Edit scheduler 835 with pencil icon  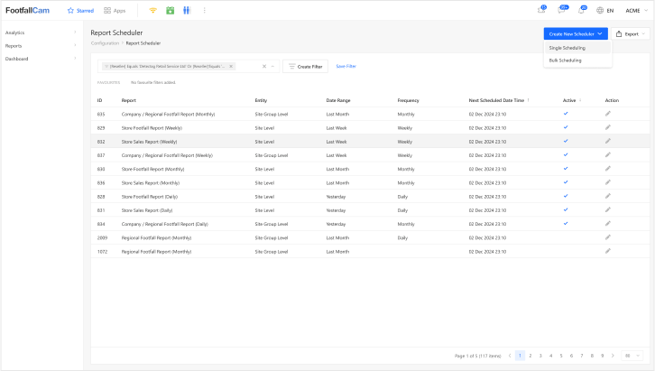point(608,114)
